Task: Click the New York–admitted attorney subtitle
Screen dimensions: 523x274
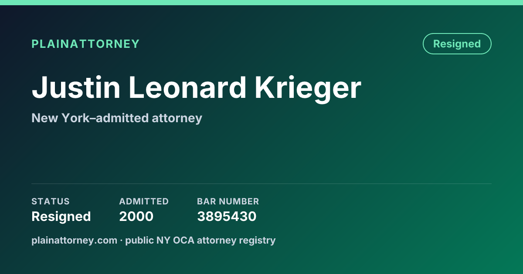Action: 117,118
